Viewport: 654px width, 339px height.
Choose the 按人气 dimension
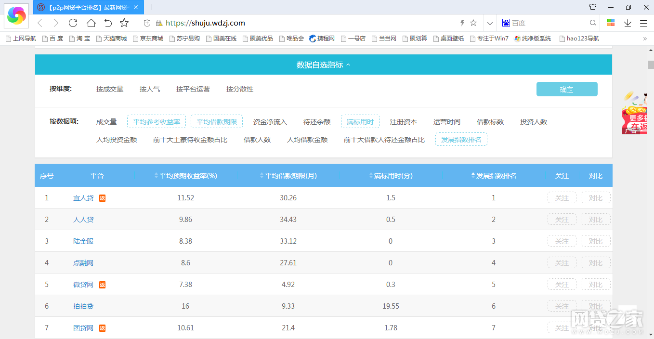pos(150,89)
